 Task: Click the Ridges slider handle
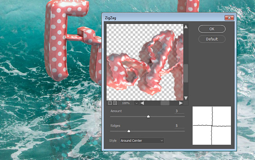[x=129, y=131]
